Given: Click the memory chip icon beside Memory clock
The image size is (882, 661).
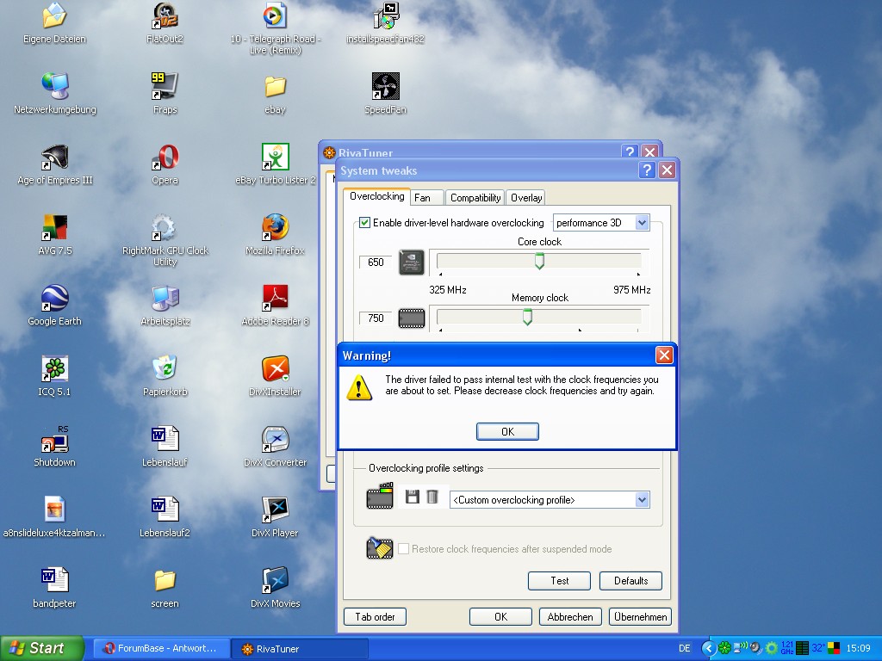Looking at the screenshot, I should coord(411,318).
